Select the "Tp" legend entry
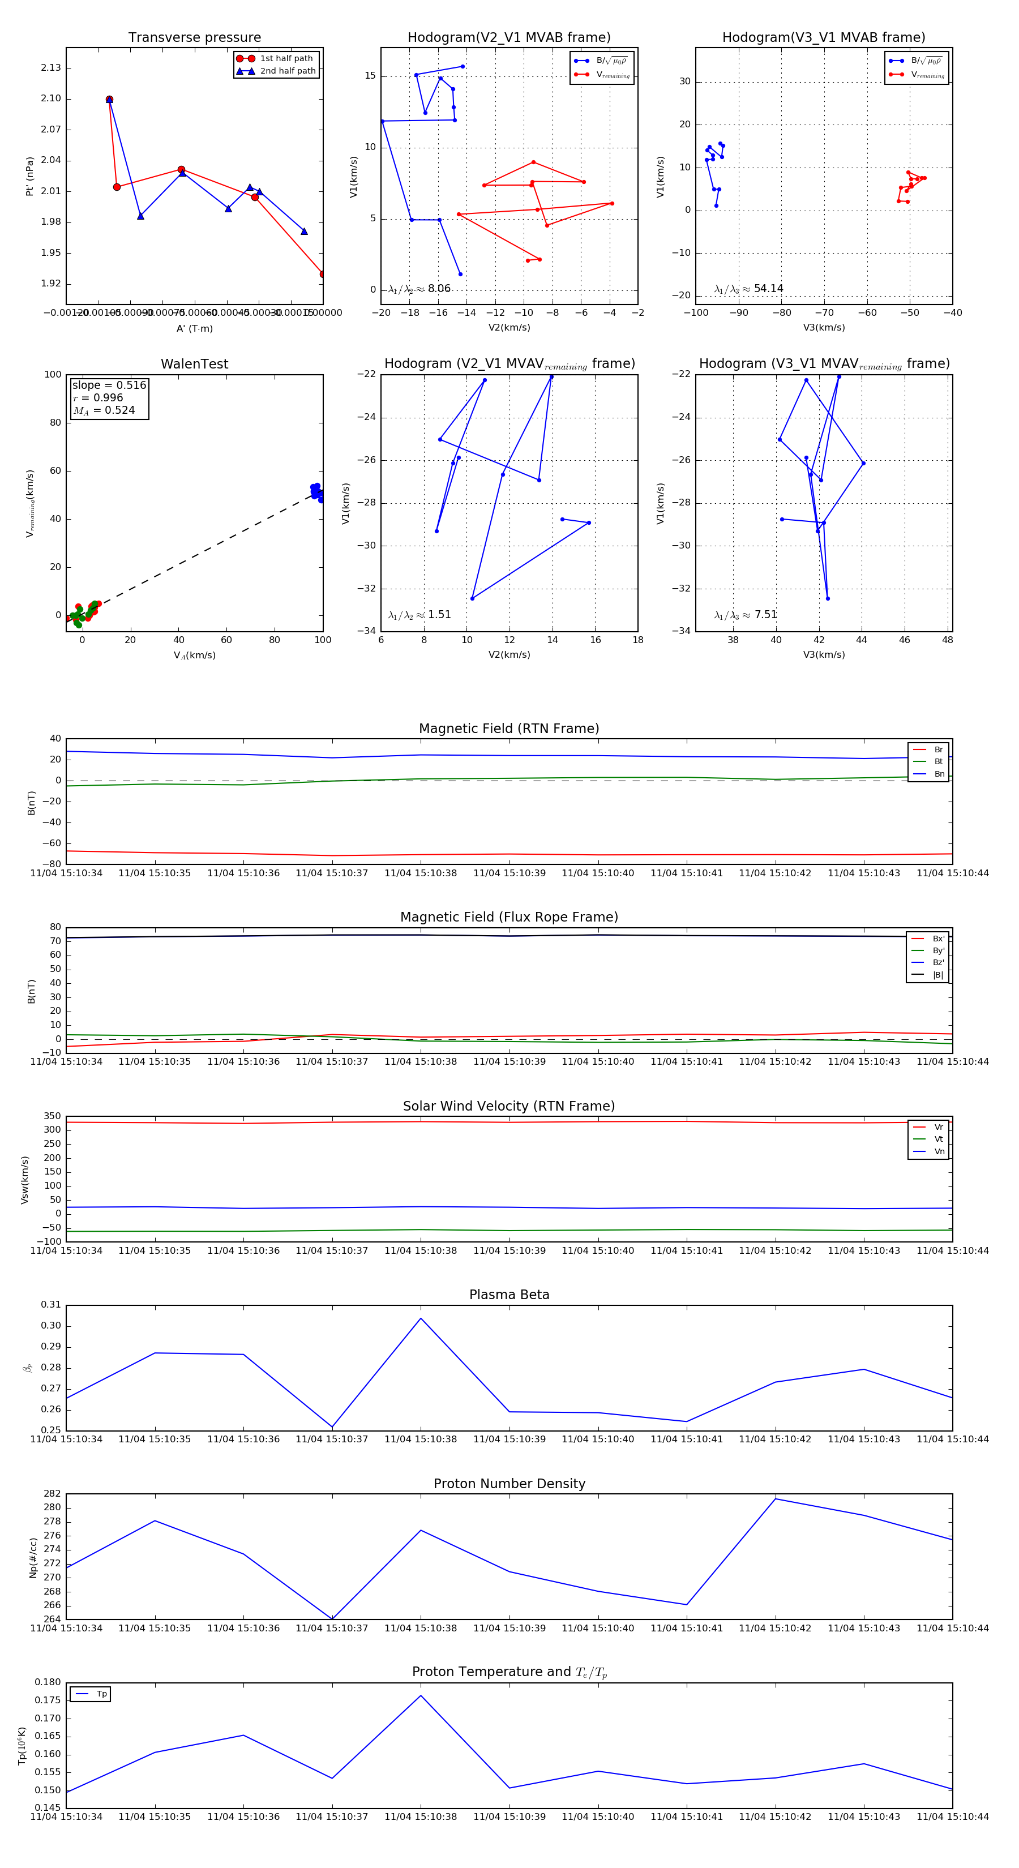 tap(91, 1695)
